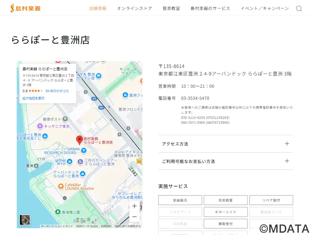The width and height of the screenshot is (314, 235).
Task: Click the ららぽーと豊洲店 page heading
Action: point(51,40)
